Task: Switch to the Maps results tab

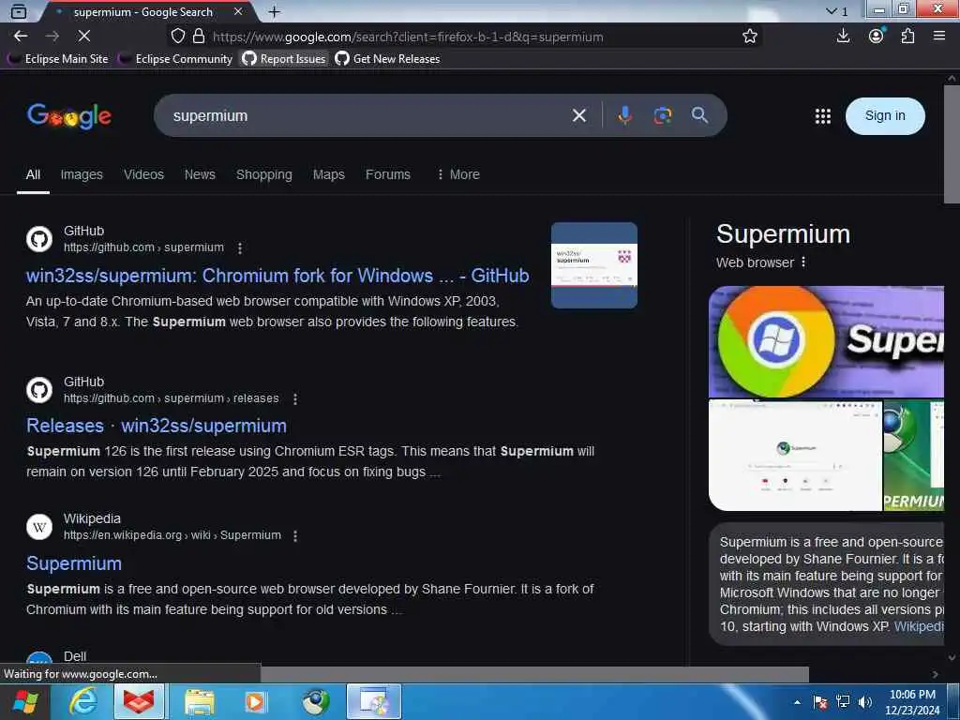Action: 329,174
